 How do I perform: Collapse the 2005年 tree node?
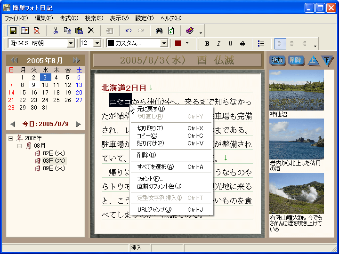[10, 138]
